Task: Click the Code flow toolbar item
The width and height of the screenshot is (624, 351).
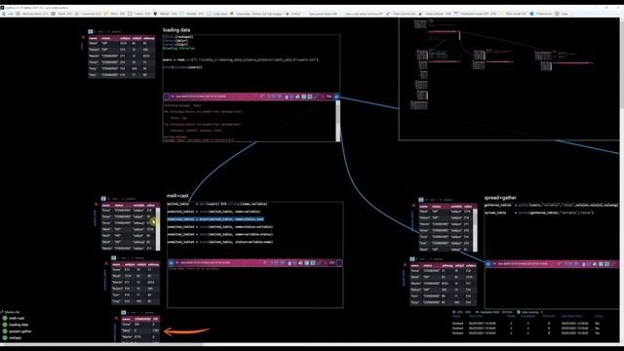Action: [216, 14]
